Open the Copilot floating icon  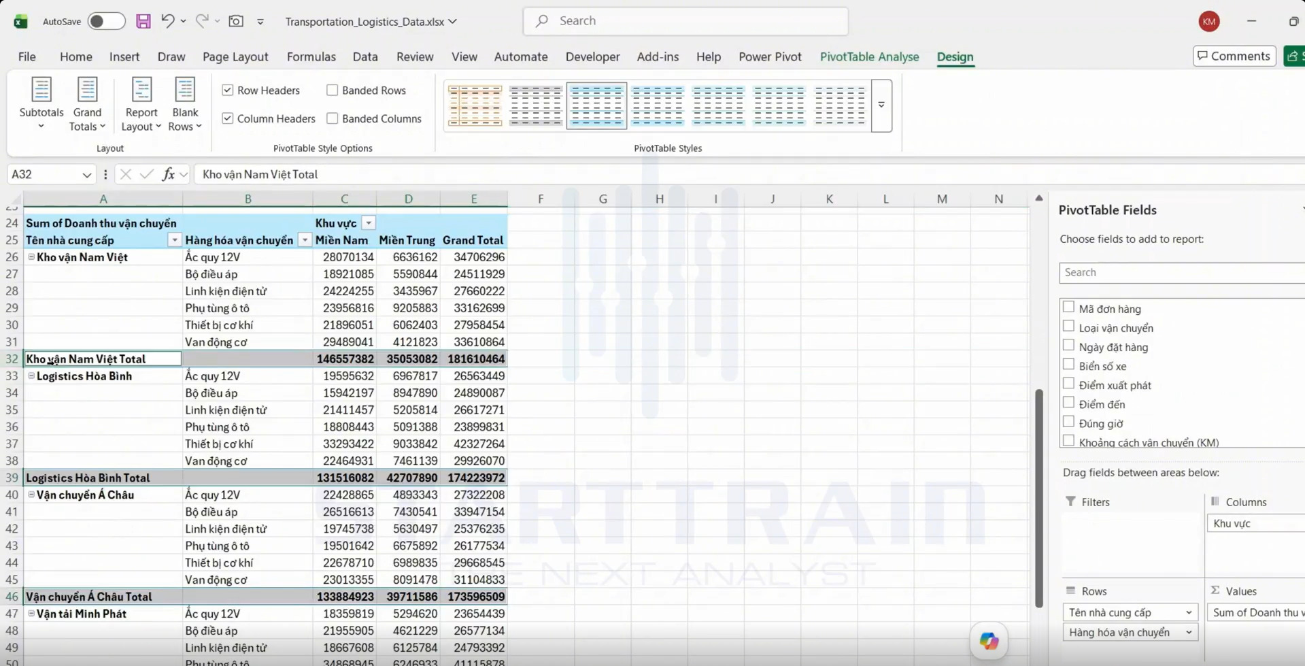click(989, 640)
